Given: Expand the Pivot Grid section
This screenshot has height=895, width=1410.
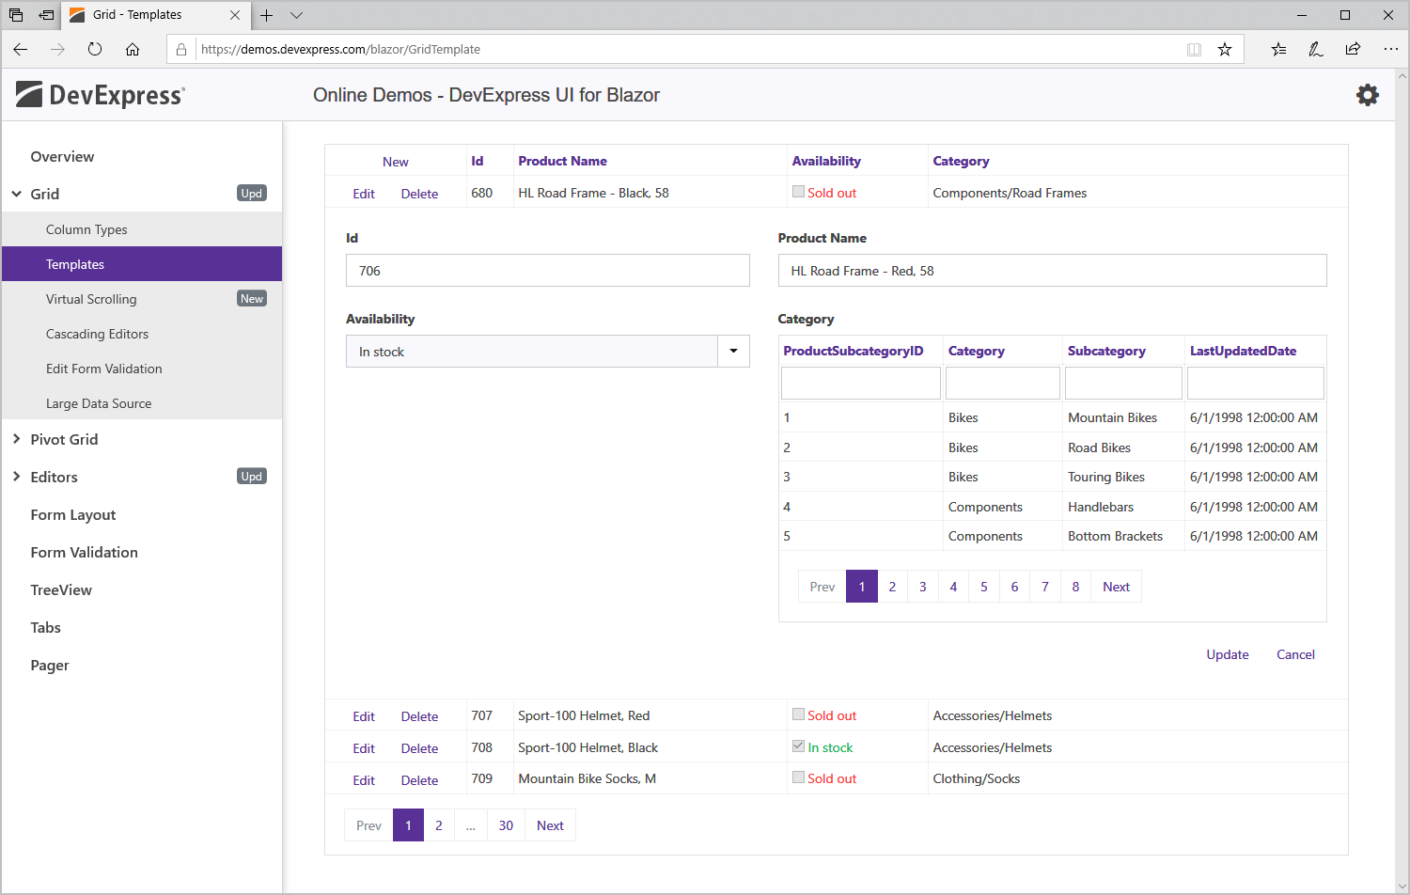Looking at the screenshot, I should [x=17, y=439].
